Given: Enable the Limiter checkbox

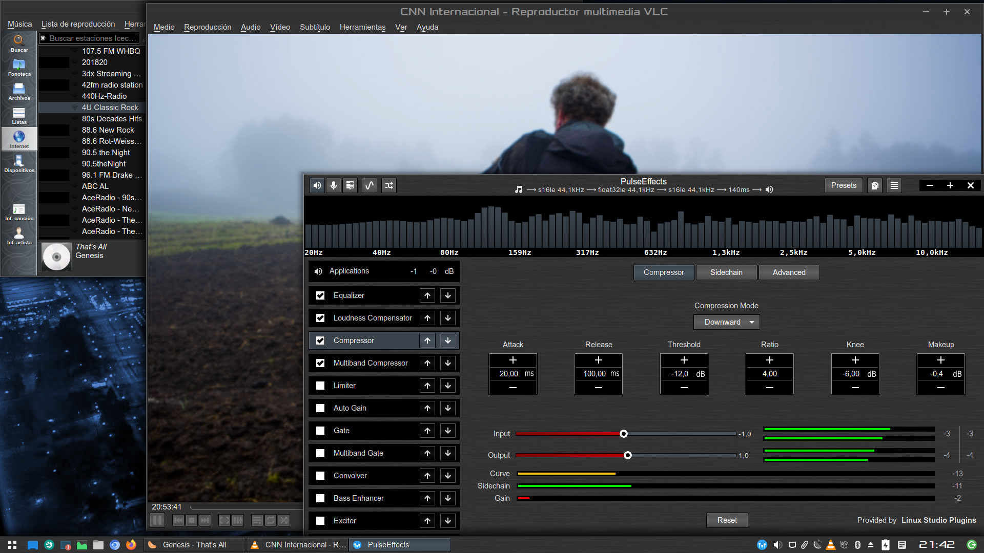Looking at the screenshot, I should pyautogui.click(x=320, y=386).
